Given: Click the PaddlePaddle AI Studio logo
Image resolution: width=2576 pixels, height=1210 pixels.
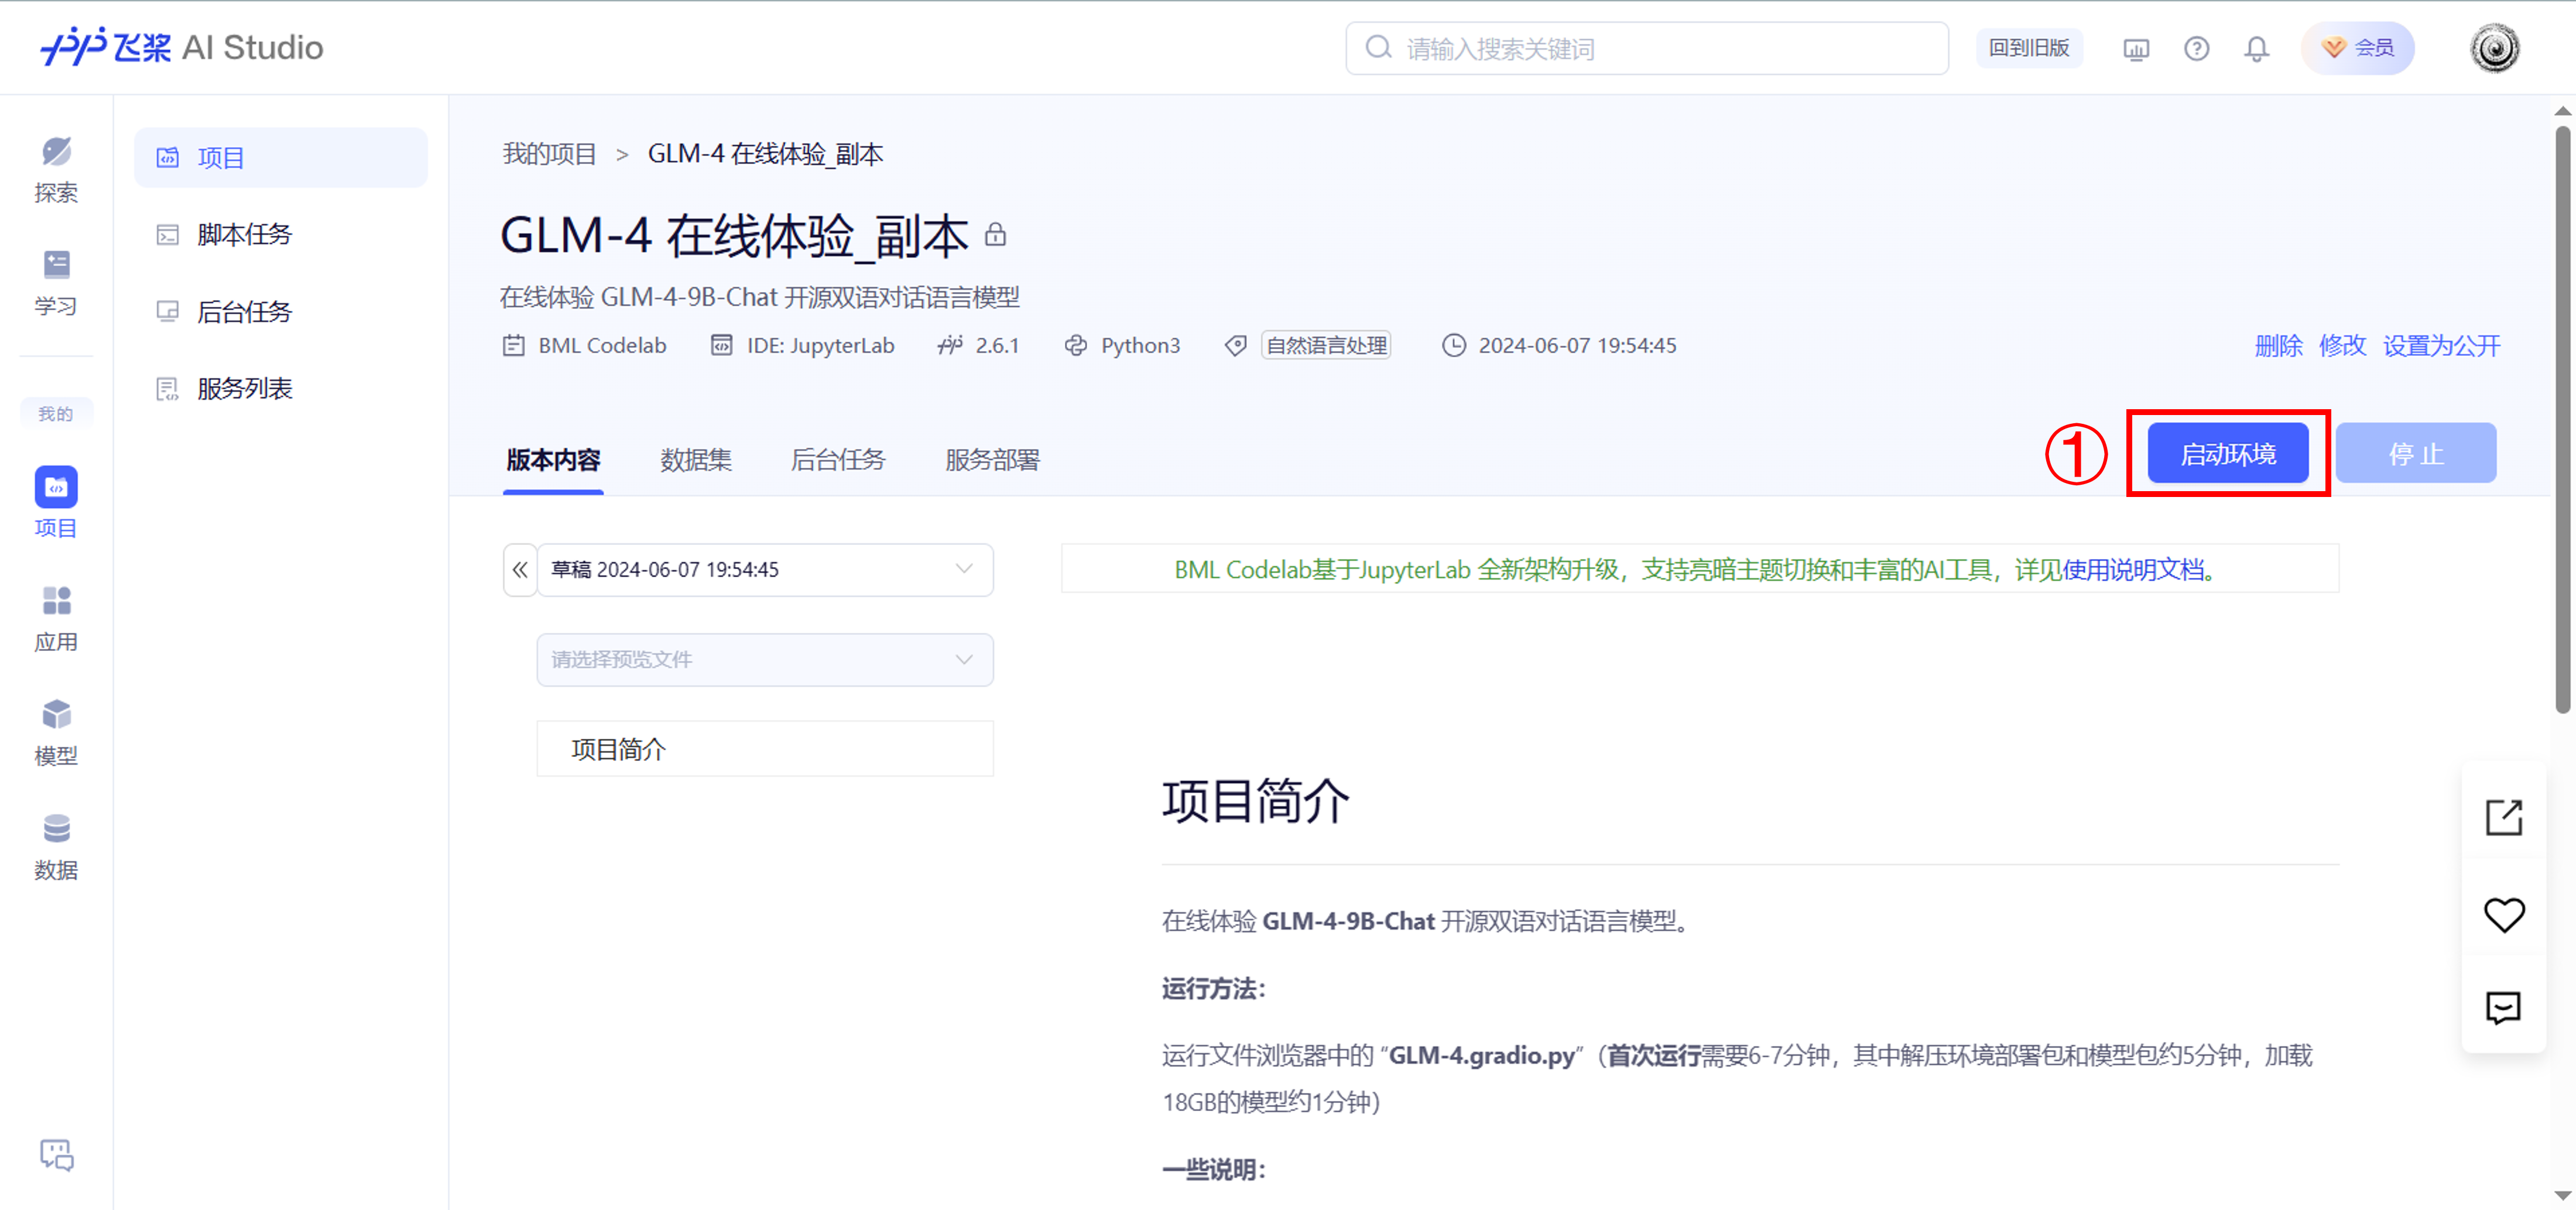Looking at the screenshot, I should click(x=182, y=47).
